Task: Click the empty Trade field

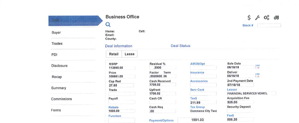Action: point(122,94)
